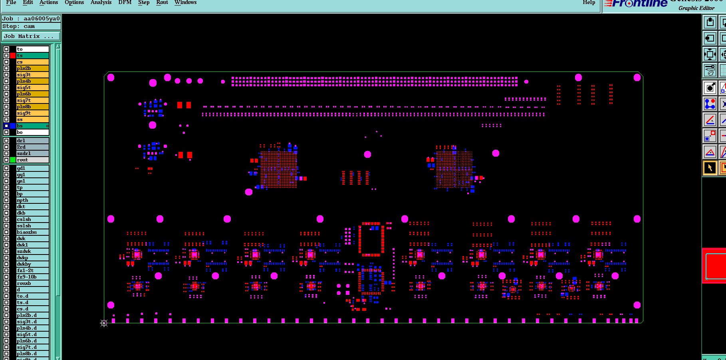Click the layer list scrollbar down arrow

58,358
